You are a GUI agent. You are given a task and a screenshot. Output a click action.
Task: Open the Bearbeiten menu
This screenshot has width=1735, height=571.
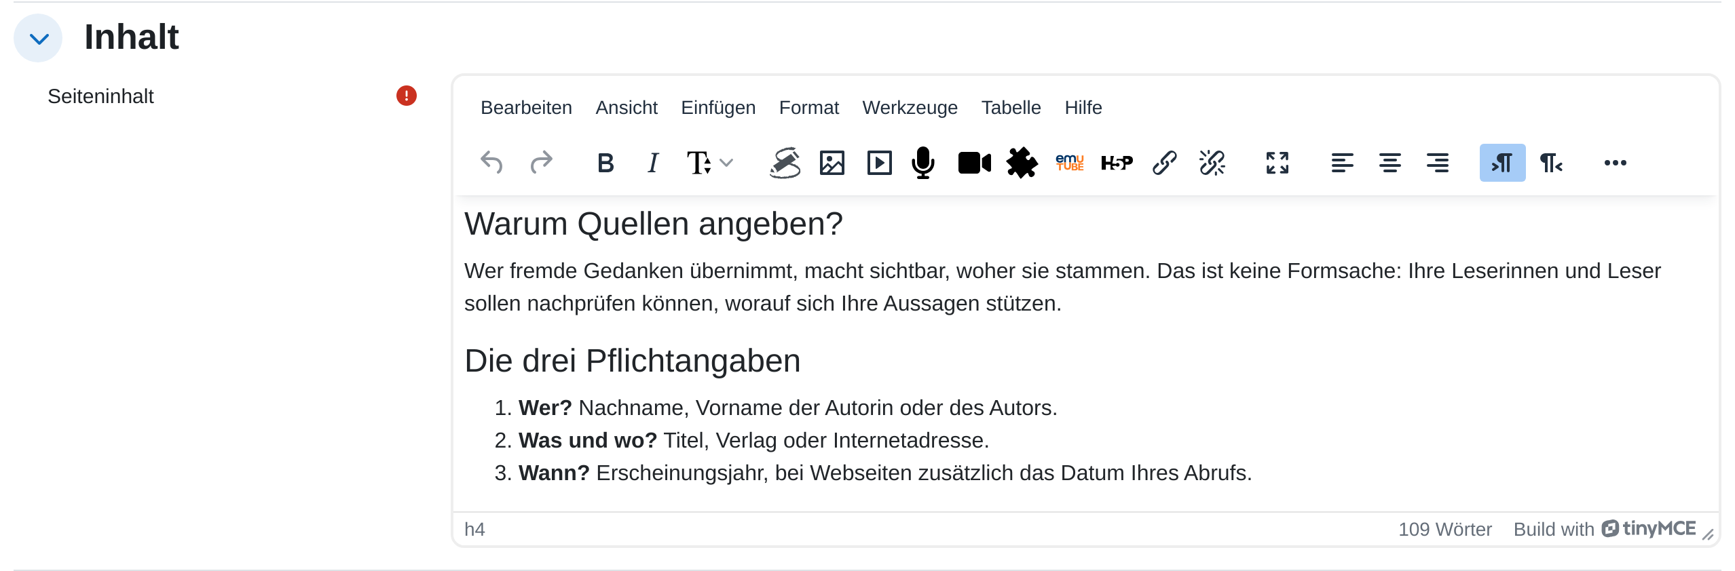(526, 108)
